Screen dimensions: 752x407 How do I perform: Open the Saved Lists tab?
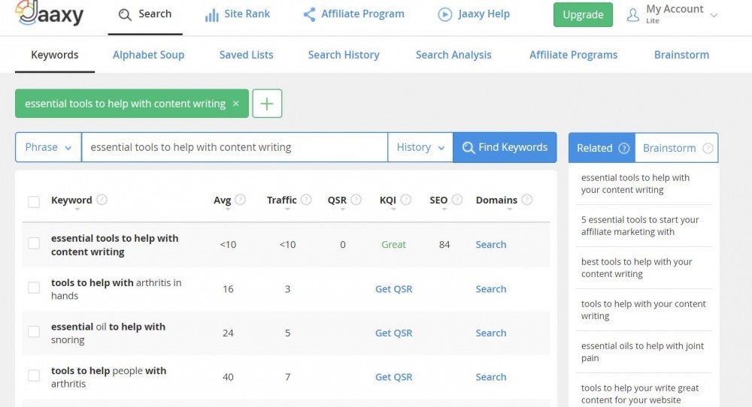click(246, 55)
